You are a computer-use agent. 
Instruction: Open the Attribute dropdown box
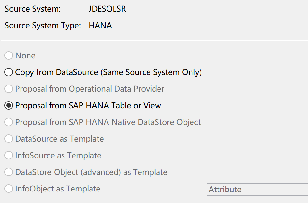pos(257,189)
